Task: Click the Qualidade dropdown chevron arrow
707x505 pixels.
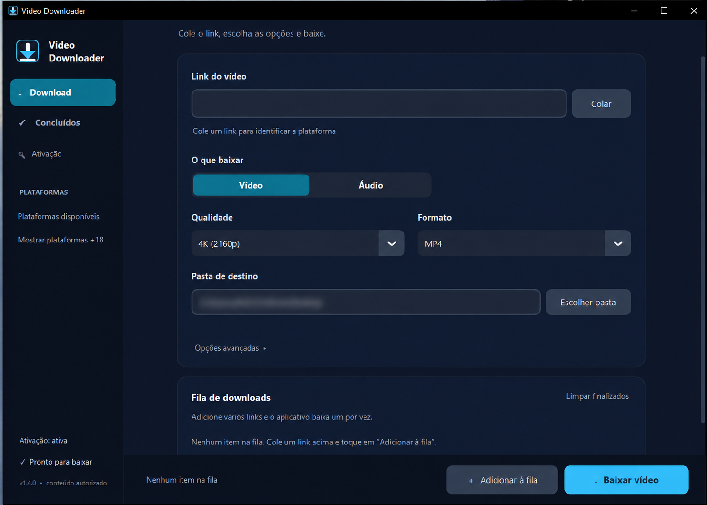Action: pyautogui.click(x=392, y=243)
